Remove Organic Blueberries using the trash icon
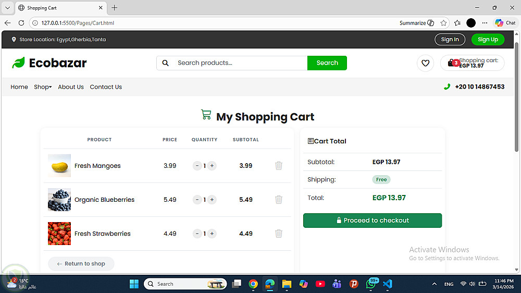The image size is (521, 293). 279,199
